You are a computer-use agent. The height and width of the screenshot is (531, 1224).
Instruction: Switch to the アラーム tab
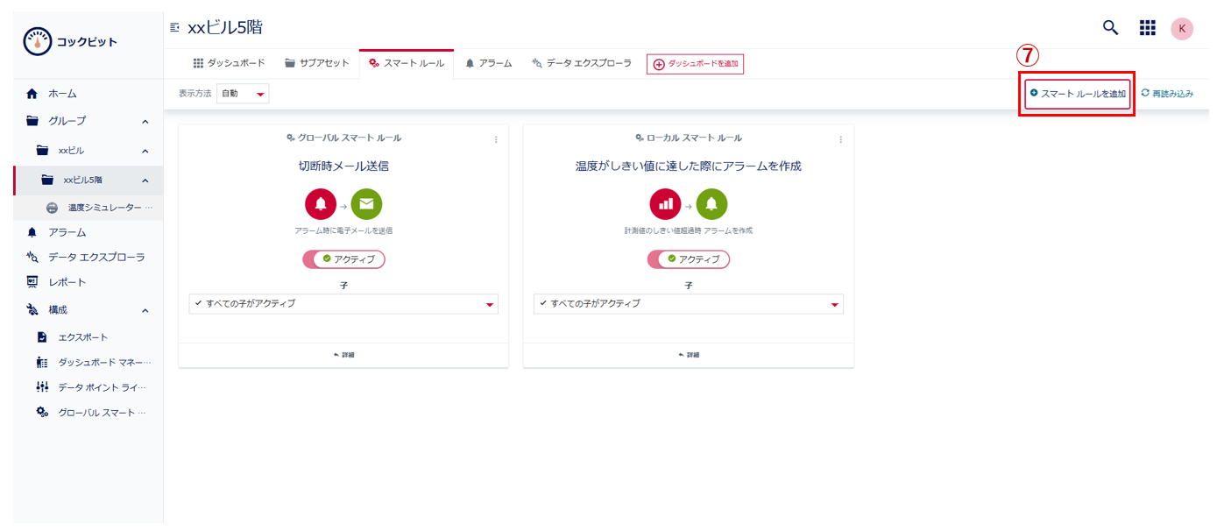pos(489,63)
